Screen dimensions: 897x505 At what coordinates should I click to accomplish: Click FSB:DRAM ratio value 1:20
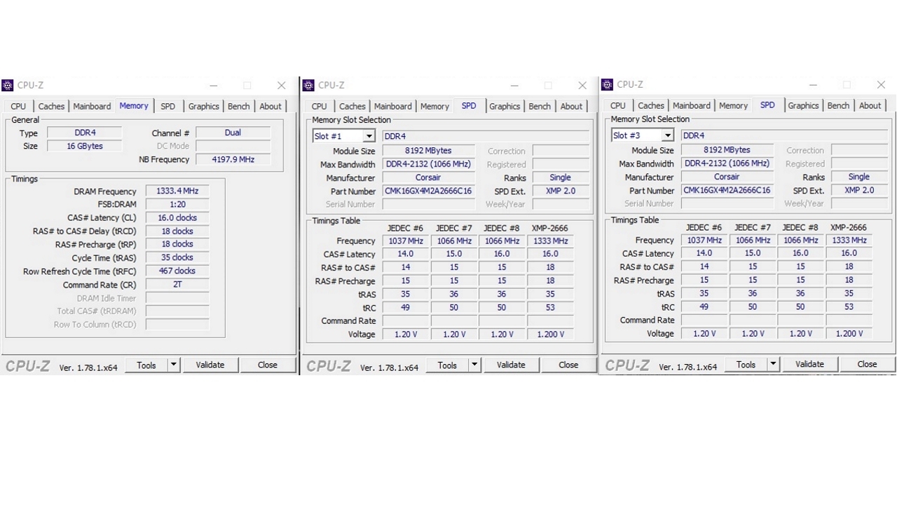click(x=177, y=204)
